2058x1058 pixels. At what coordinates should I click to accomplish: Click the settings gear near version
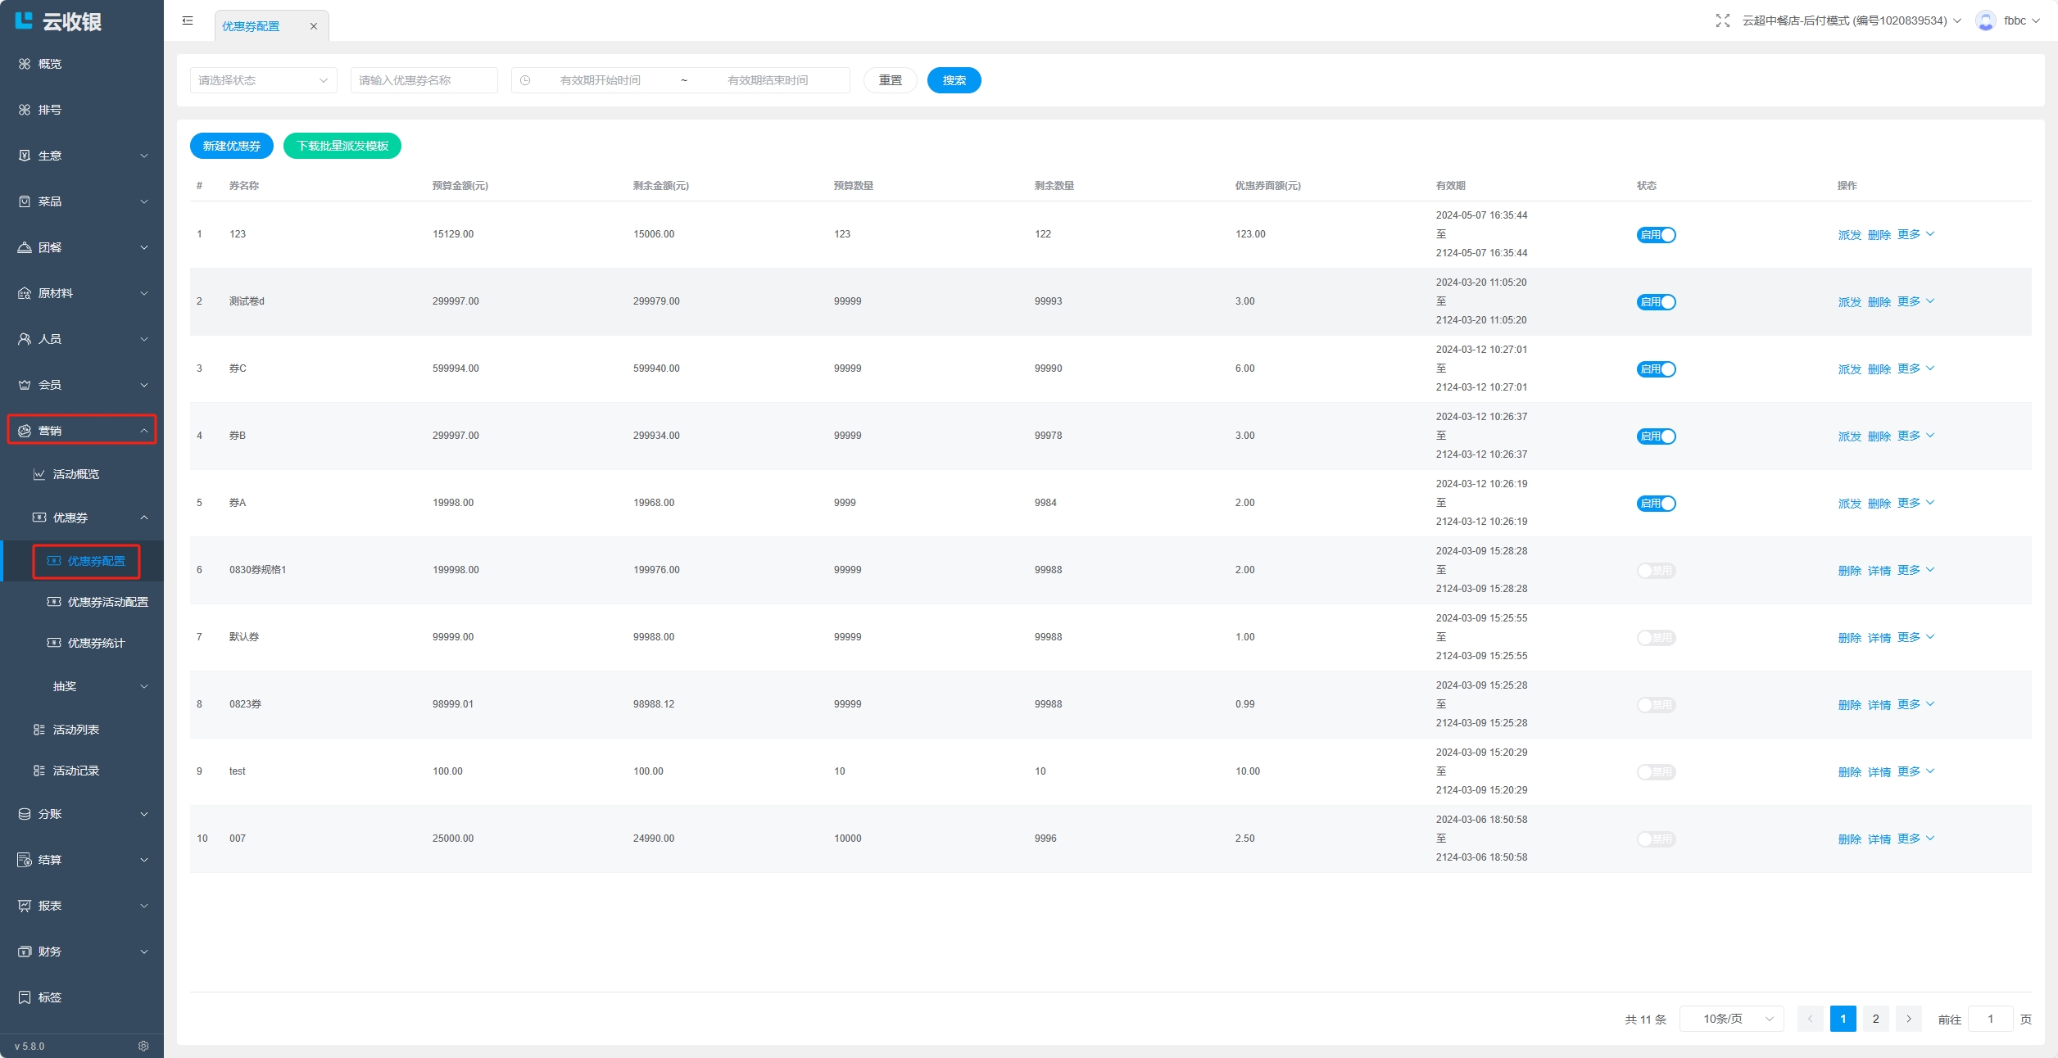(x=143, y=1046)
